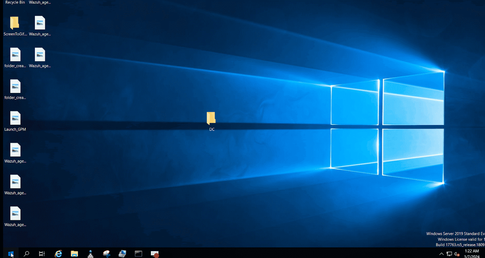This screenshot has width=485, height=258.
Task: Select the ScreenToGif folder on desktop
Action: (15, 26)
